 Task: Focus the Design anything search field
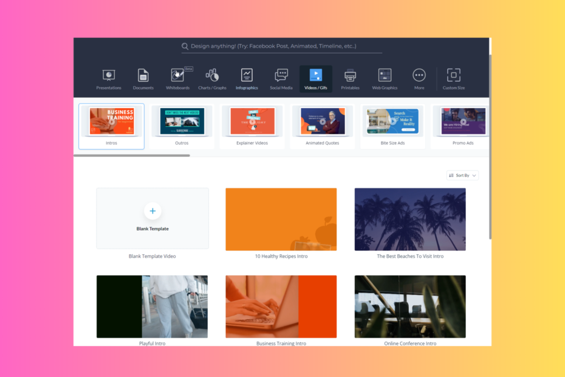pyautogui.click(x=281, y=46)
